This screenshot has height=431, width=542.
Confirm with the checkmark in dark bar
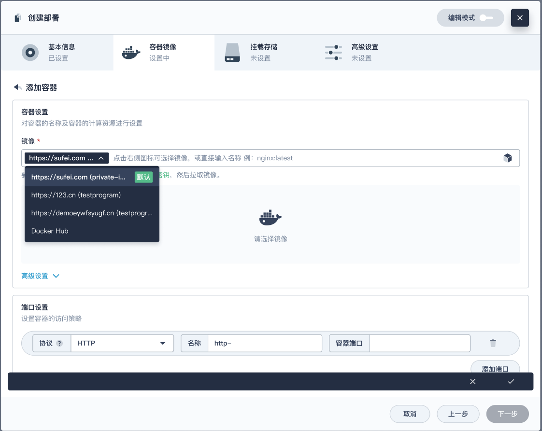(x=511, y=381)
